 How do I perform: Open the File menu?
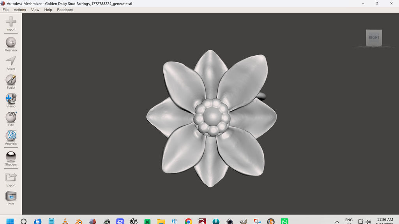(x=5, y=10)
